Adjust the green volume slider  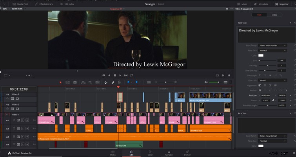pyautogui.click(x=215, y=82)
